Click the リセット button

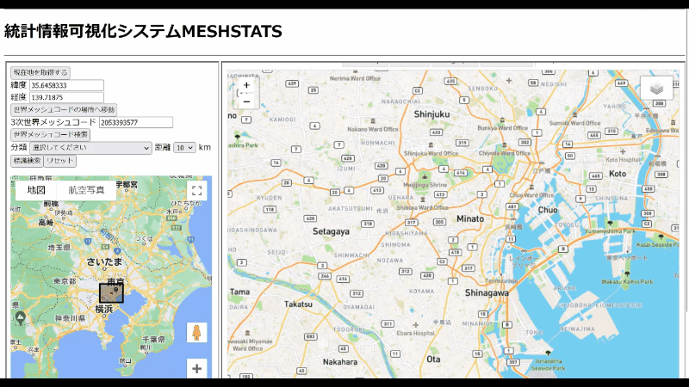pyautogui.click(x=60, y=161)
